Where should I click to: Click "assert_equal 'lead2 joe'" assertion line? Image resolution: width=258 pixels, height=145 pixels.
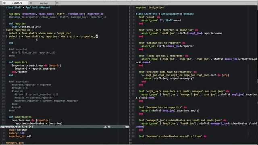click(x=181, y=33)
